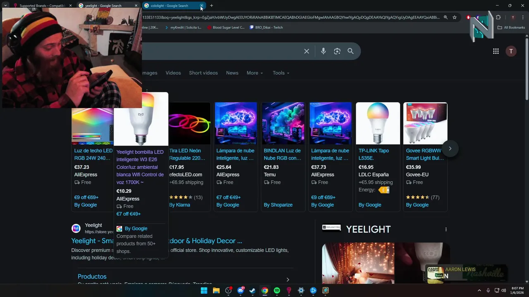Click the energy rating badge on Tapo card
This screenshot has height=297, width=529.
tap(384, 190)
